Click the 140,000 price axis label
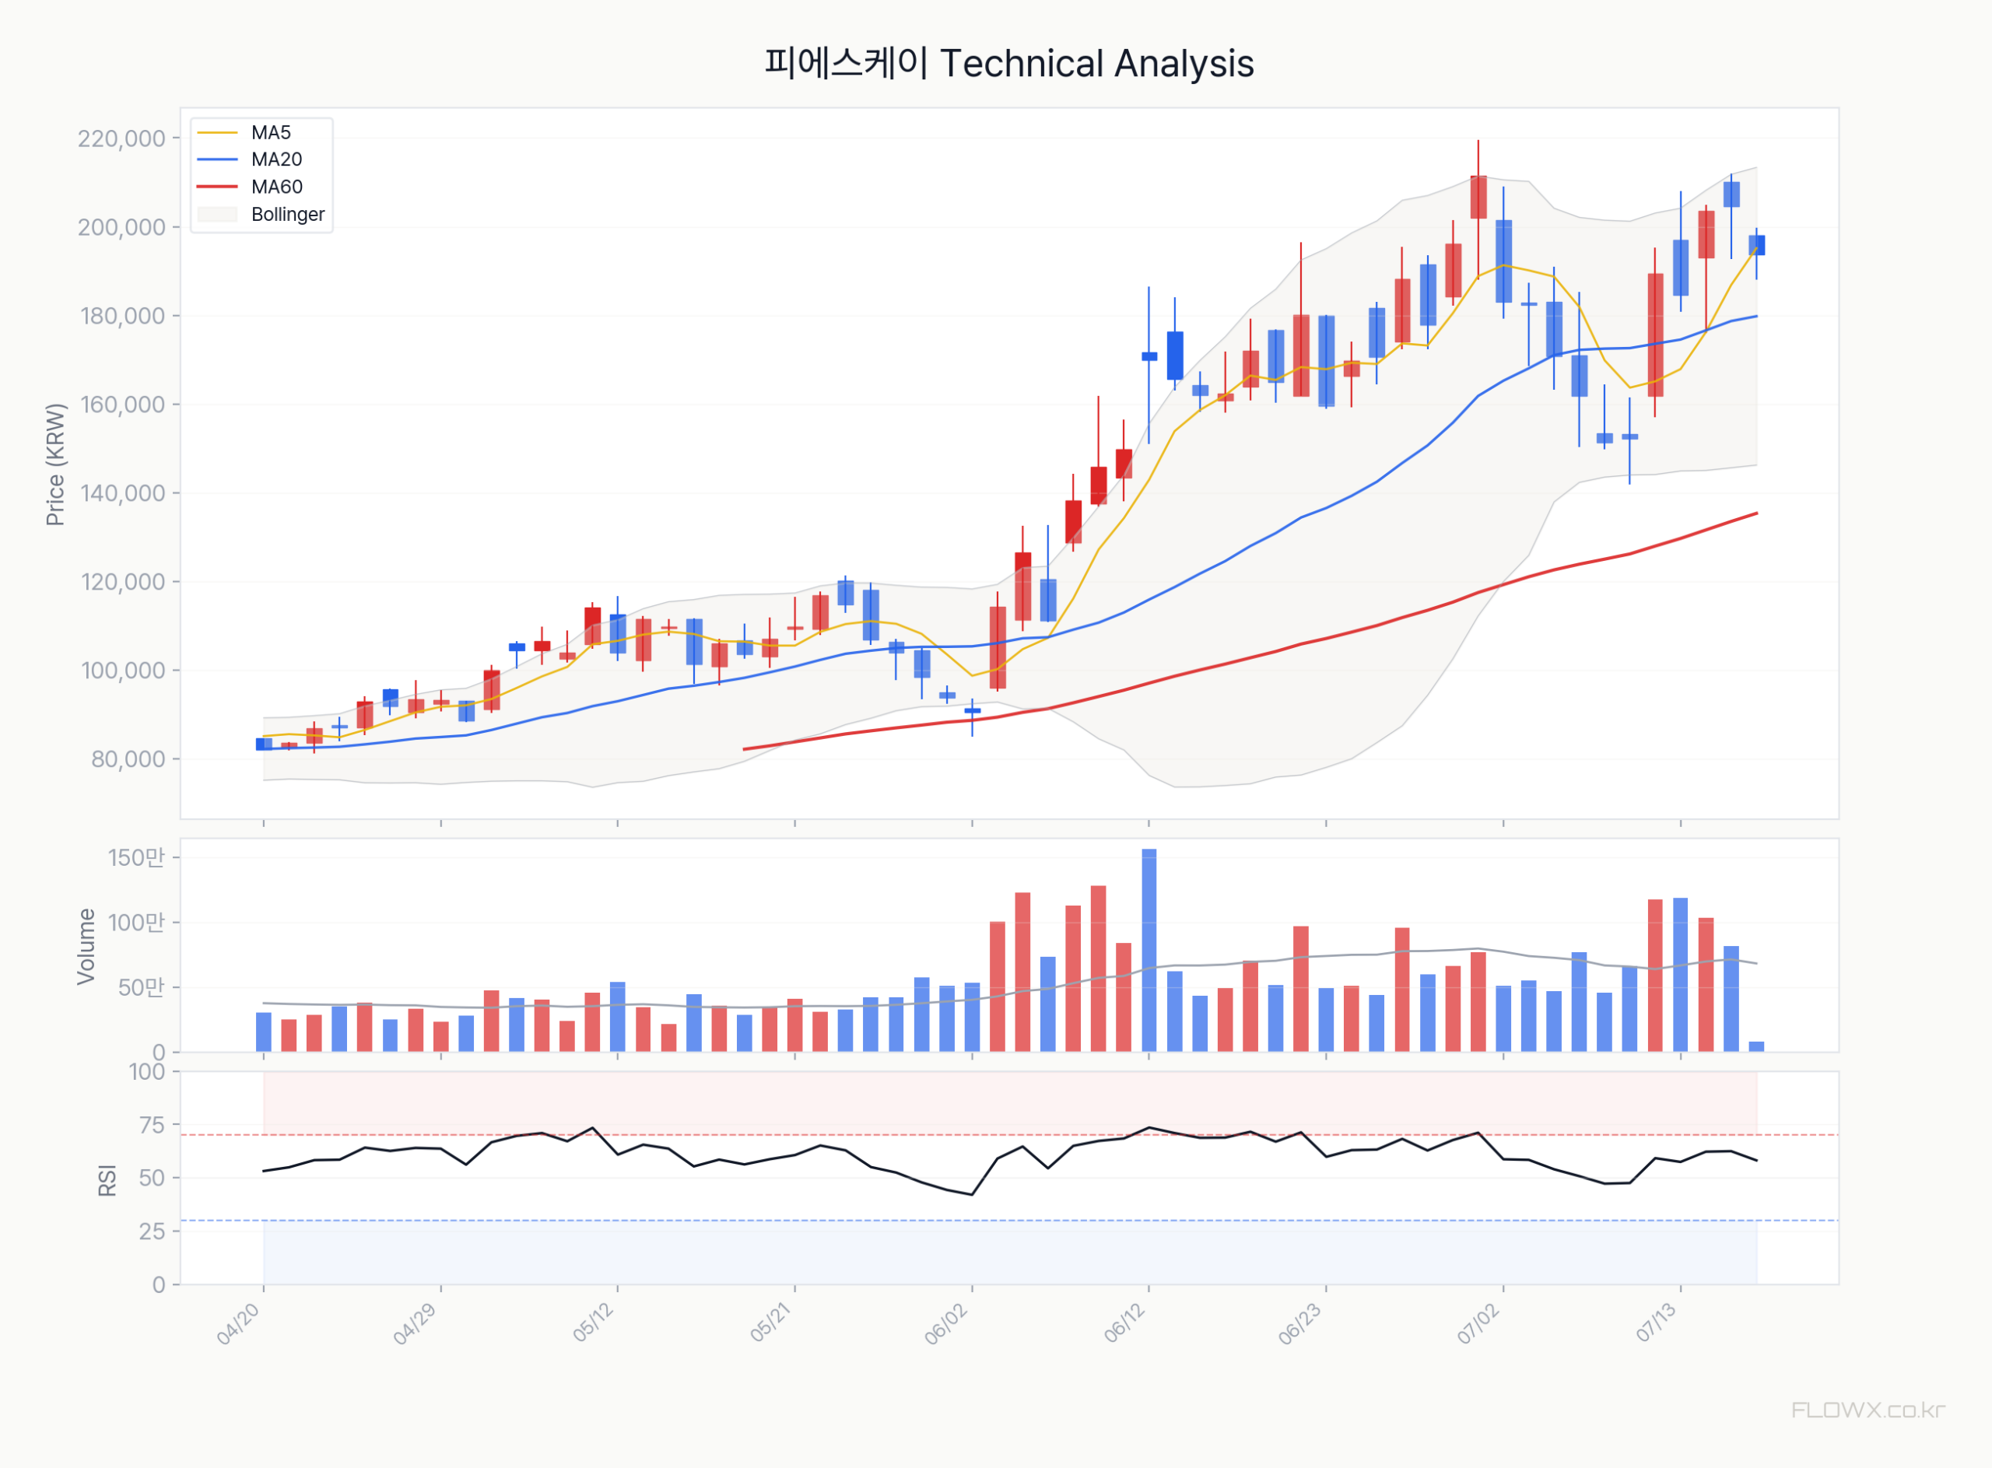The image size is (1992, 1468). (x=123, y=493)
